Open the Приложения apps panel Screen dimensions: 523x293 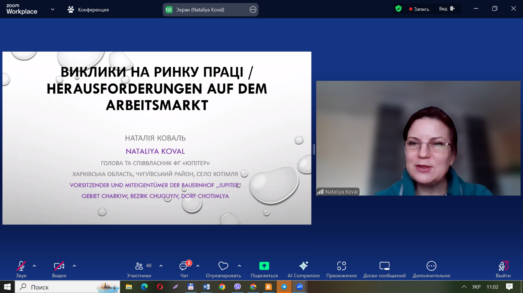[x=342, y=269]
